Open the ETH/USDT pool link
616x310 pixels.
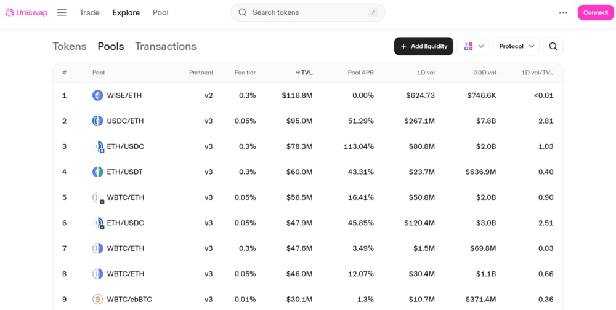(x=125, y=172)
